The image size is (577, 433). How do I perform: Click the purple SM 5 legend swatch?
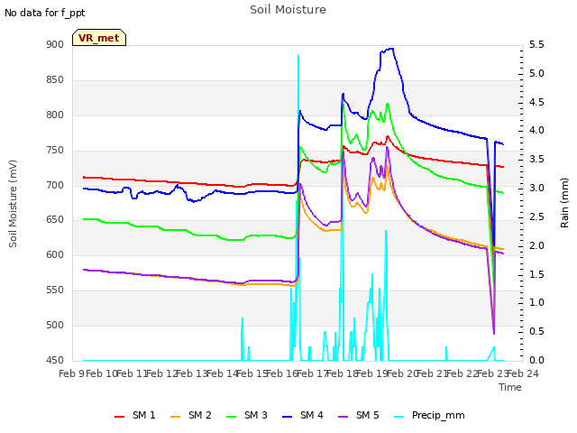tap(343, 417)
